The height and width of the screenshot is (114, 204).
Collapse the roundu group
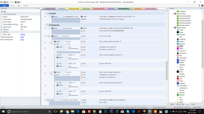click(x=48, y=13)
